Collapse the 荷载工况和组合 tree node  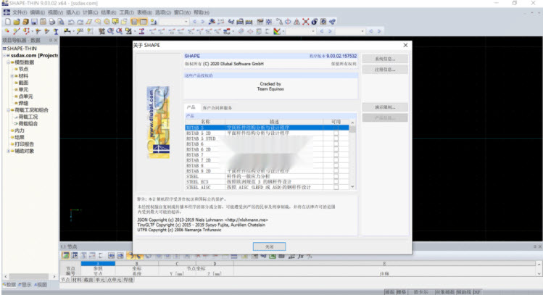pyautogui.click(x=8, y=110)
